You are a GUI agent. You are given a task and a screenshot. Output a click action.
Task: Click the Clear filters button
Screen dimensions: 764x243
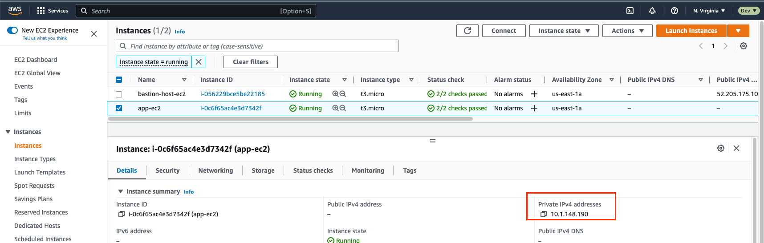click(251, 62)
